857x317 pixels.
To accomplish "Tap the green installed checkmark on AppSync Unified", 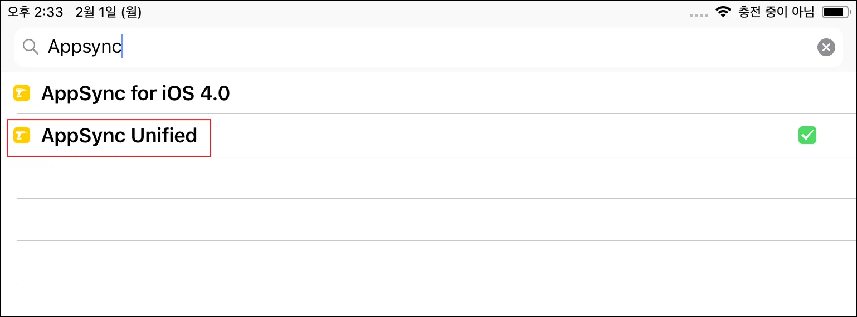I will click(807, 135).
